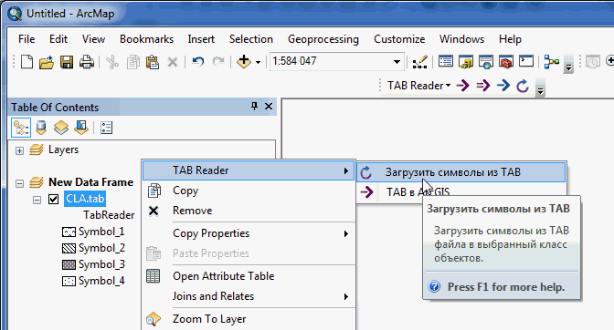Open the Selection menu
Viewport: 614px width, 330px height.
251,39
